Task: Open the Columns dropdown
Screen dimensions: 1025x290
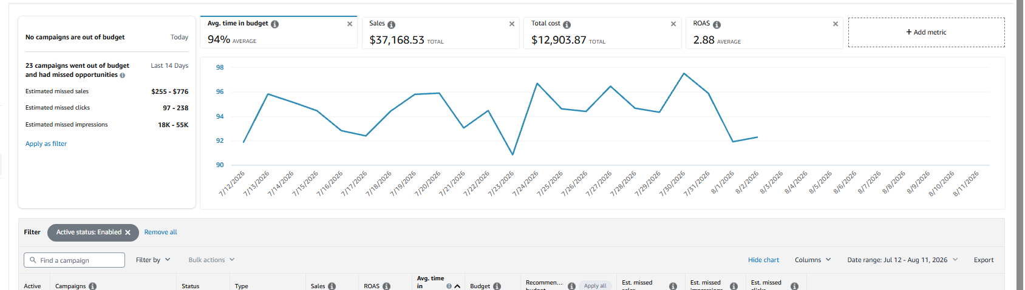Action: coord(813,260)
